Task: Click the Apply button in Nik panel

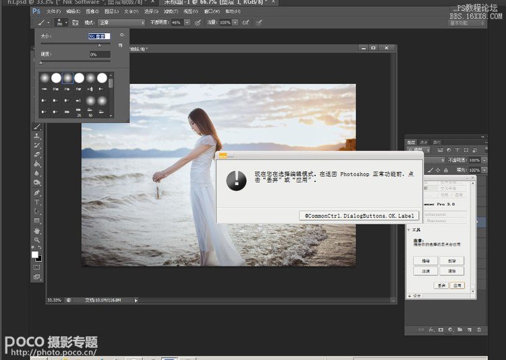Action: tap(457, 285)
